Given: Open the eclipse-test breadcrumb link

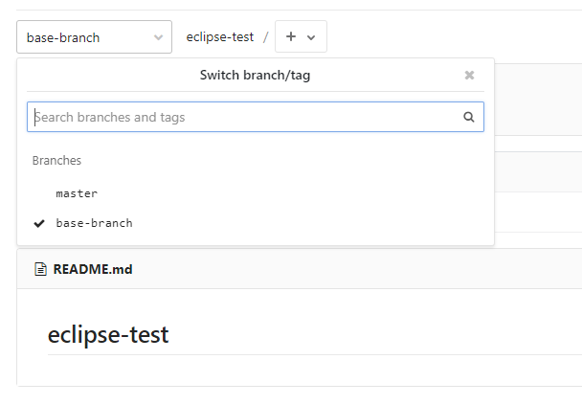Looking at the screenshot, I should point(220,37).
